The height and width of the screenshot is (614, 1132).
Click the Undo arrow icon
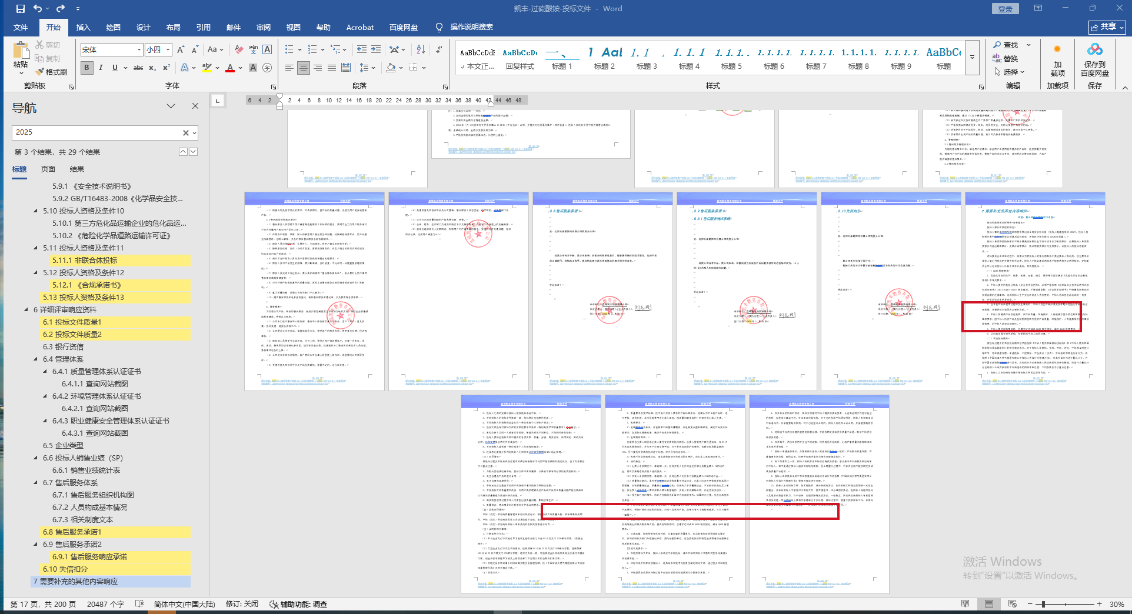click(38, 9)
